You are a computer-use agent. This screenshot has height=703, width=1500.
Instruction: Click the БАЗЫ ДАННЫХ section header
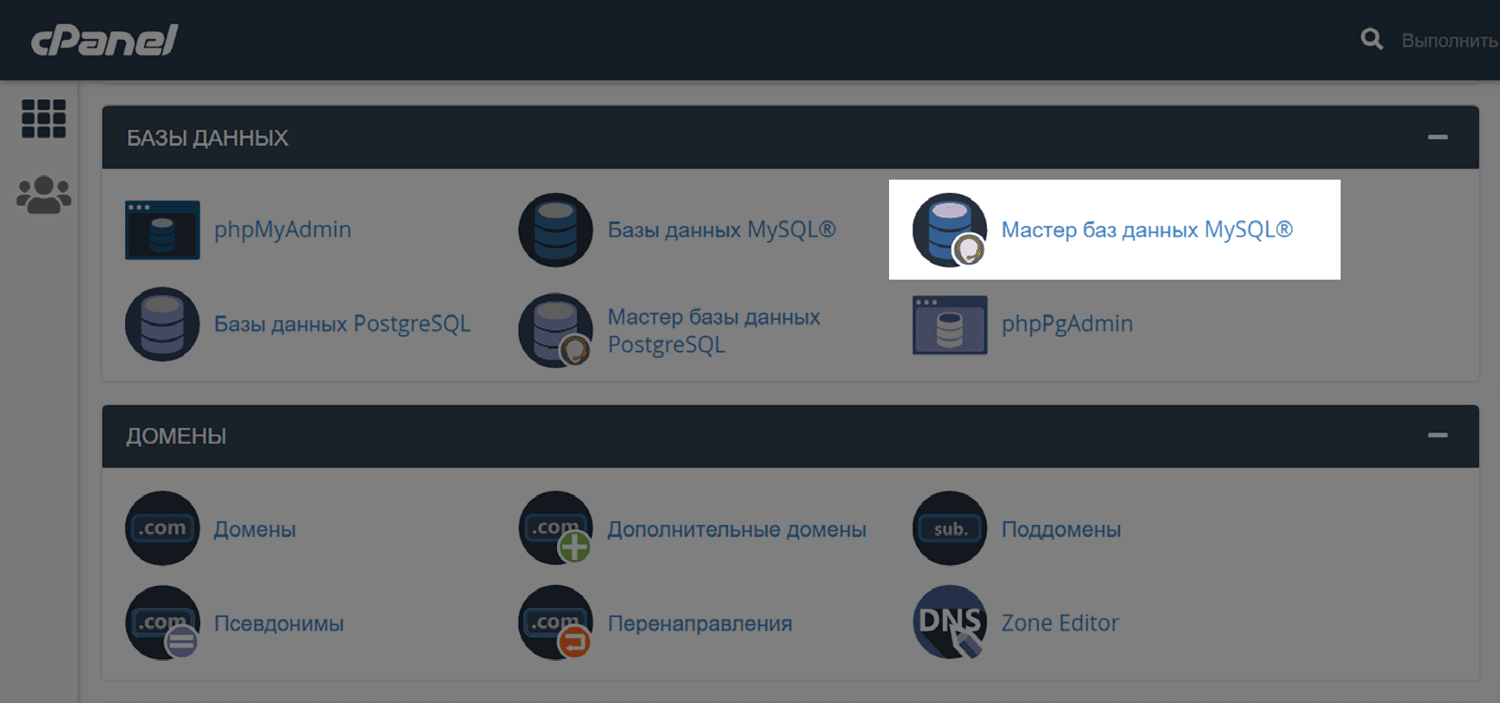click(x=791, y=137)
